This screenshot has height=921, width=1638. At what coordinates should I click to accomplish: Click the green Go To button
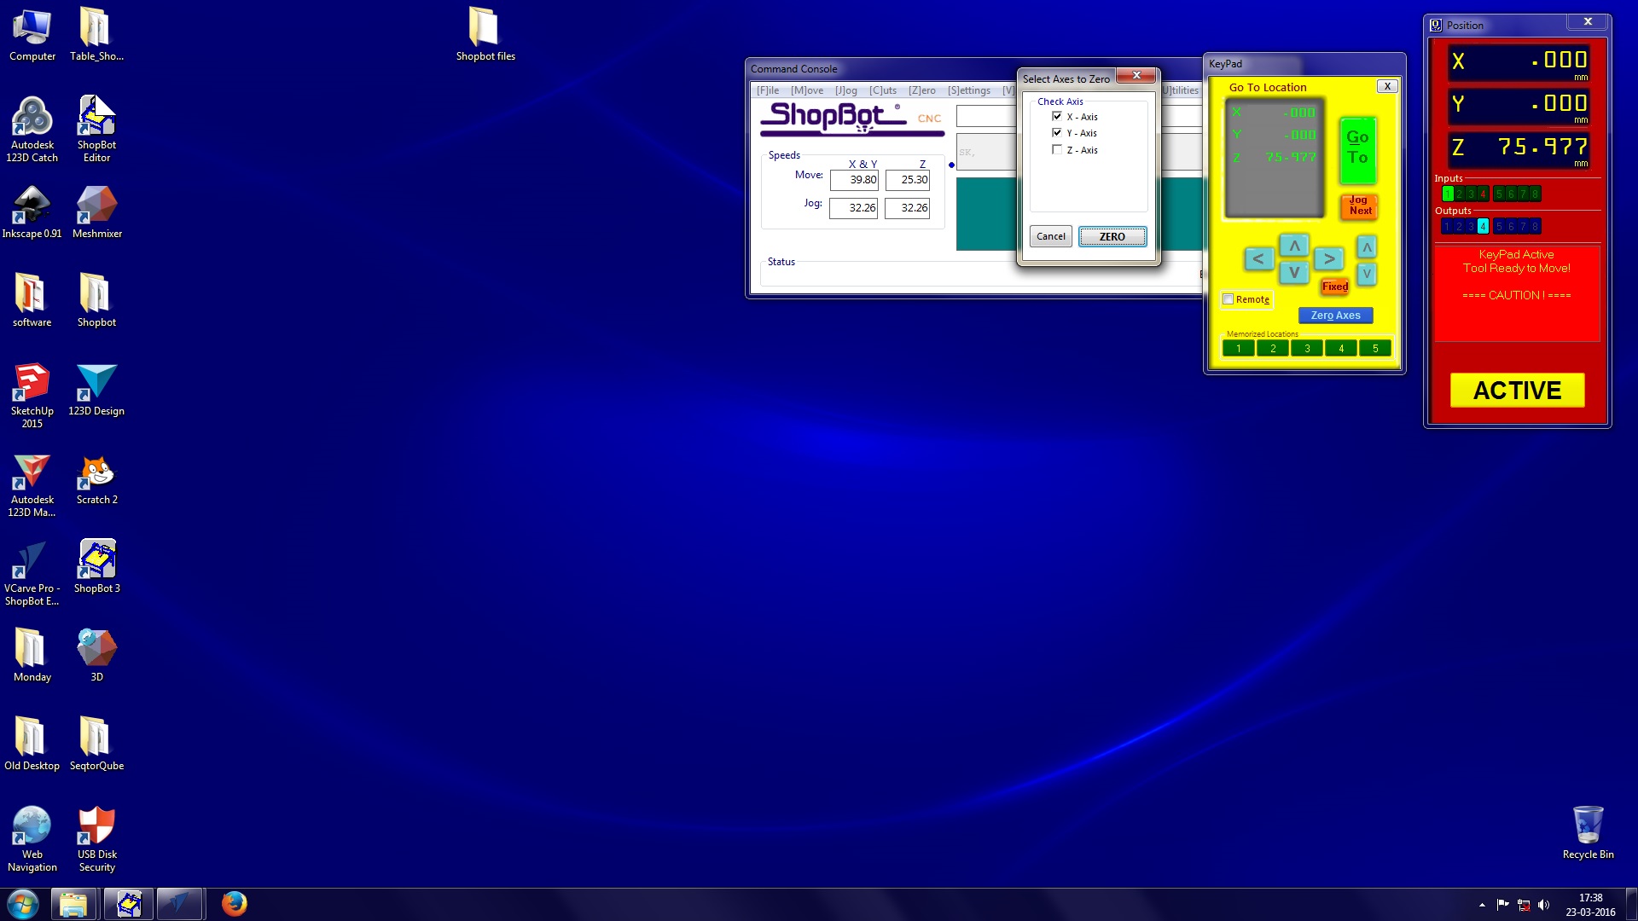(1357, 148)
